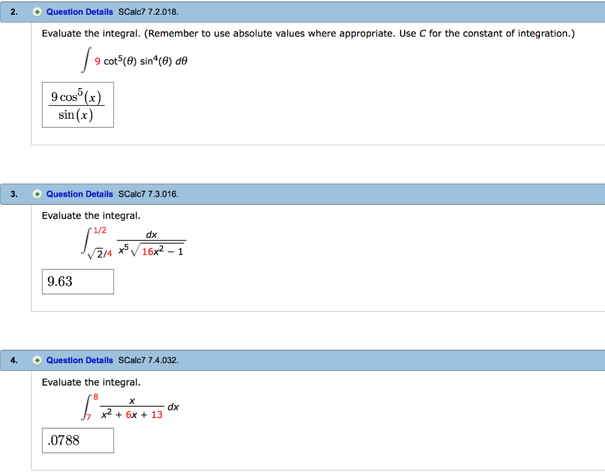Click the plus icon beside SCalc7 7.4.032
Screen dimensions: 605x473
coord(37,360)
